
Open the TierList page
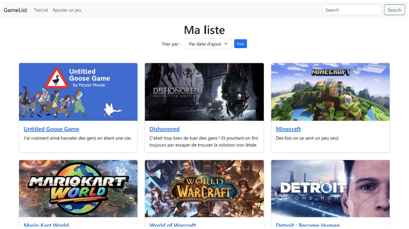coord(41,10)
